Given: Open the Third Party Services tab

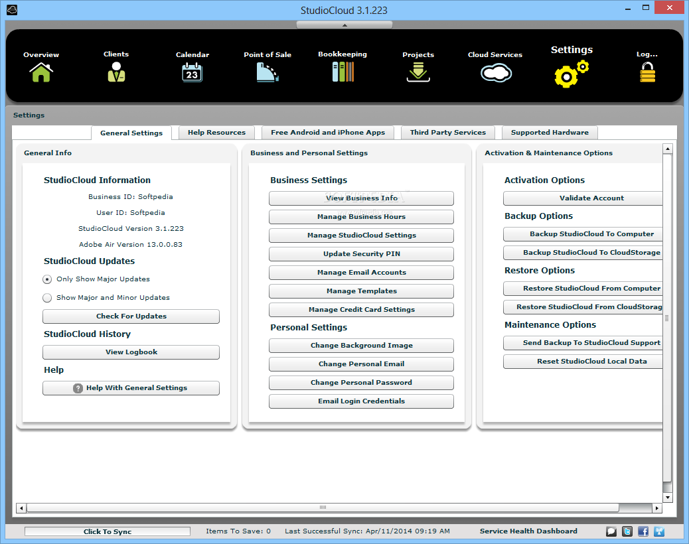Looking at the screenshot, I should pyautogui.click(x=448, y=133).
